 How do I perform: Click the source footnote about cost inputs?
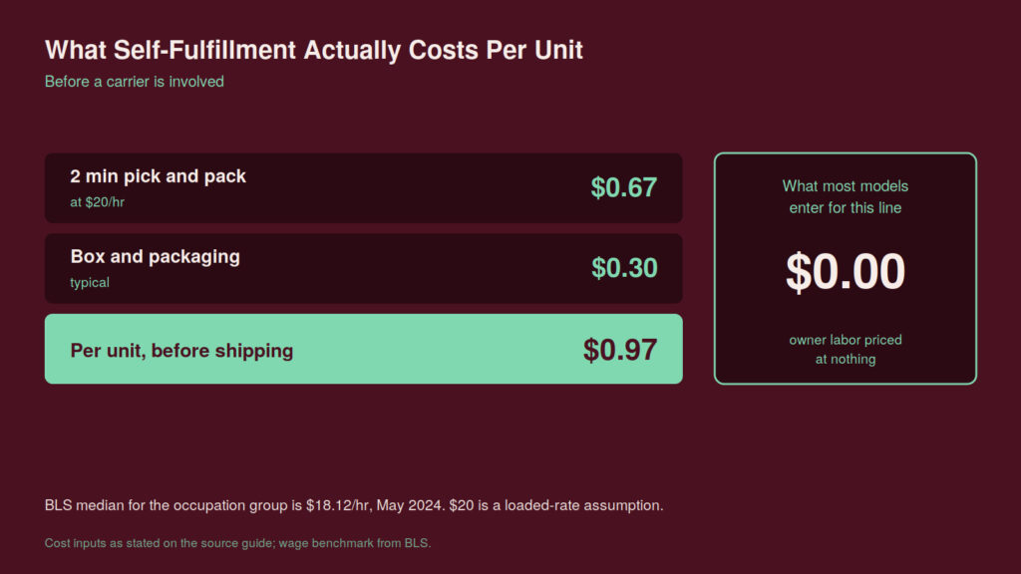[237, 543]
